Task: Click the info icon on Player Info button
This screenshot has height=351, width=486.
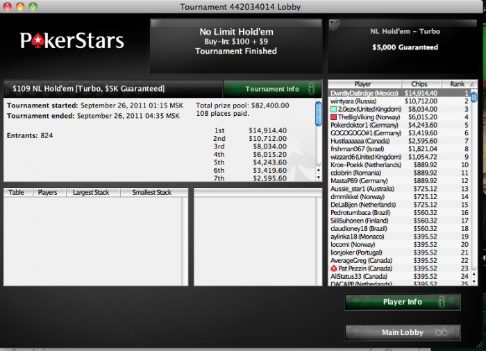Action: coord(442,302)
